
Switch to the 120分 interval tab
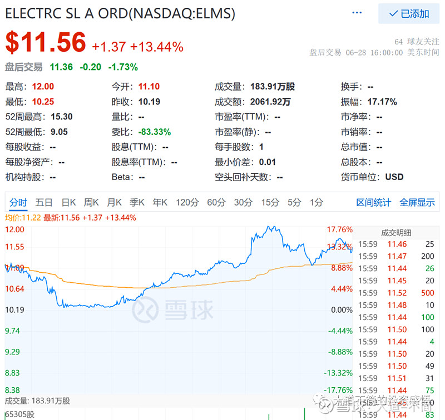(187, 203)
